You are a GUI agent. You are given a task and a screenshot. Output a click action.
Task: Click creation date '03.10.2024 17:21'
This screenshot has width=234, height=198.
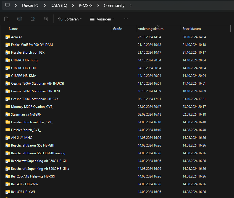(x=194, y=99)
